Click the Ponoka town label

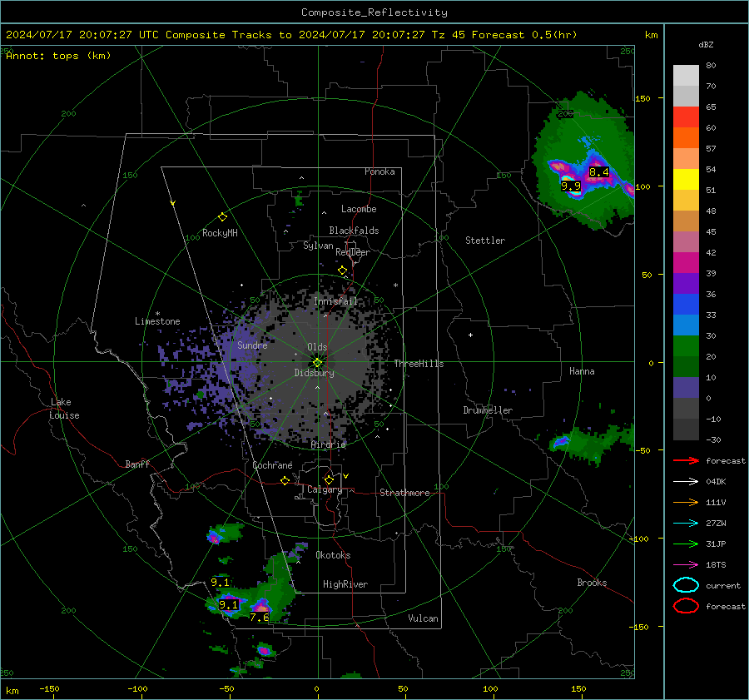coord(379,171)
